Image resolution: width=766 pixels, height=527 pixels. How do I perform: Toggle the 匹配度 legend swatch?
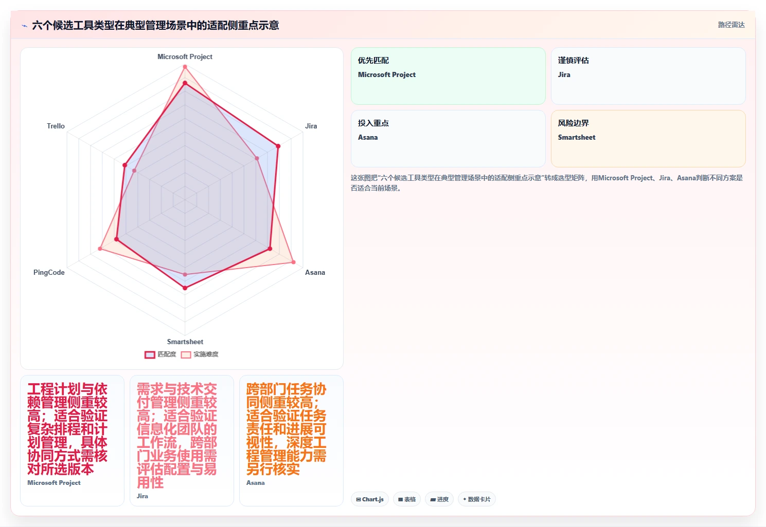pos(150,354)
